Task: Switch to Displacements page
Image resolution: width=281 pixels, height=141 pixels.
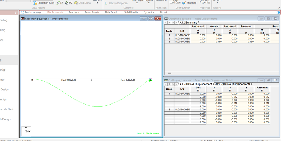Action: tap(55, 12)
